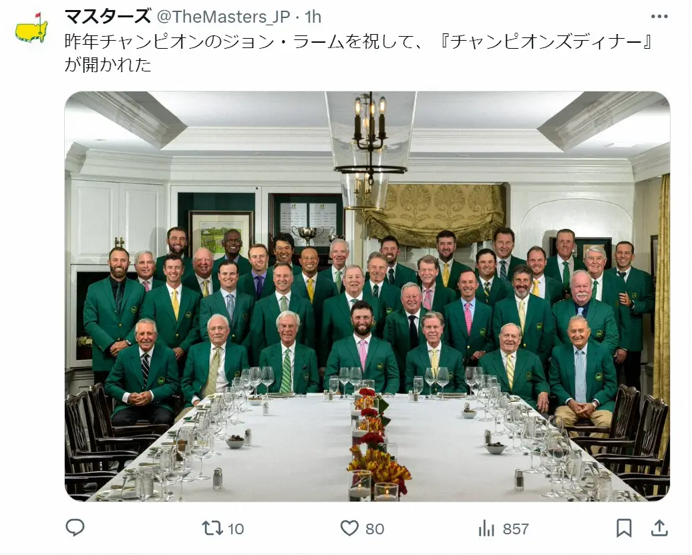692x555 pixels.
Task: Click the chandelier area of the photo
Action: tap(370, 150)
